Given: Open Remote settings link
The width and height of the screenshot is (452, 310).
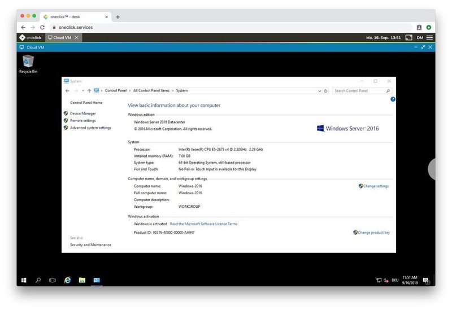Looking at the screenshot, I should pyautogui.click(x=82, y=121).
